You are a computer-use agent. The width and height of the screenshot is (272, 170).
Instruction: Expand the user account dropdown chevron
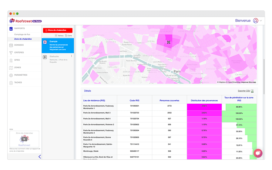(x=261, y=21)
